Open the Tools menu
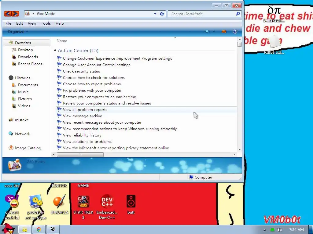 [46, 23]
